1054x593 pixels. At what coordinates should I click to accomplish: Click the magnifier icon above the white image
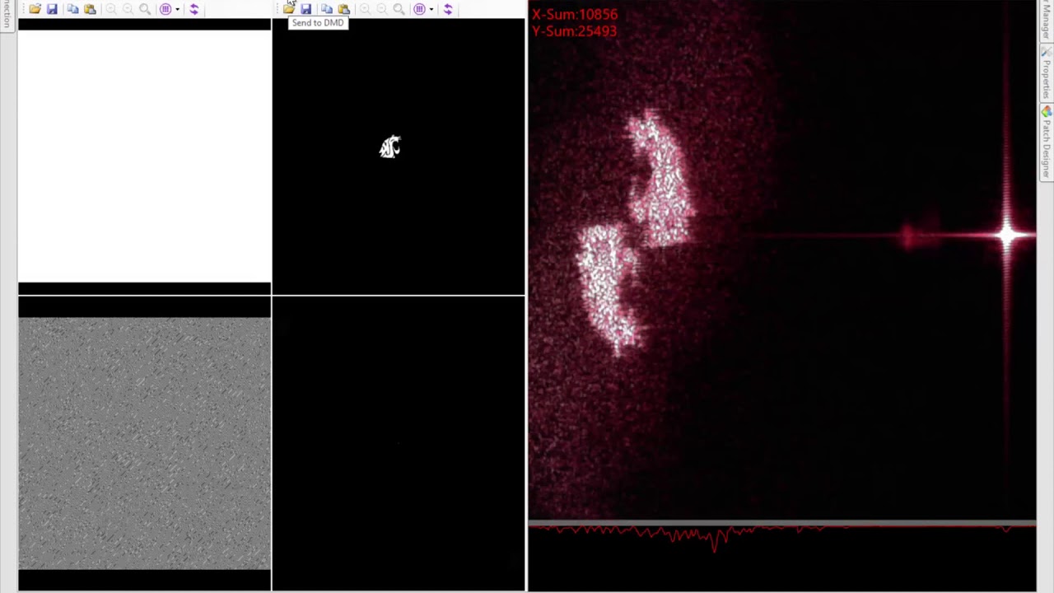[x=145, y=9]
